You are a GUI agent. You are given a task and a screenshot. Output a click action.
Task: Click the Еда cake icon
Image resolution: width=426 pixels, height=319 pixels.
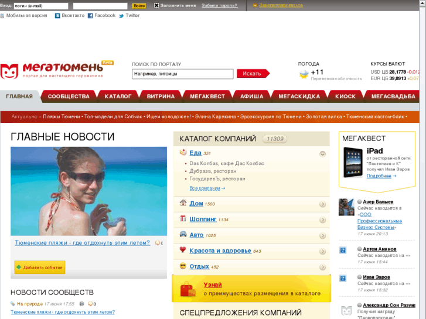click(x=183, y=152)
